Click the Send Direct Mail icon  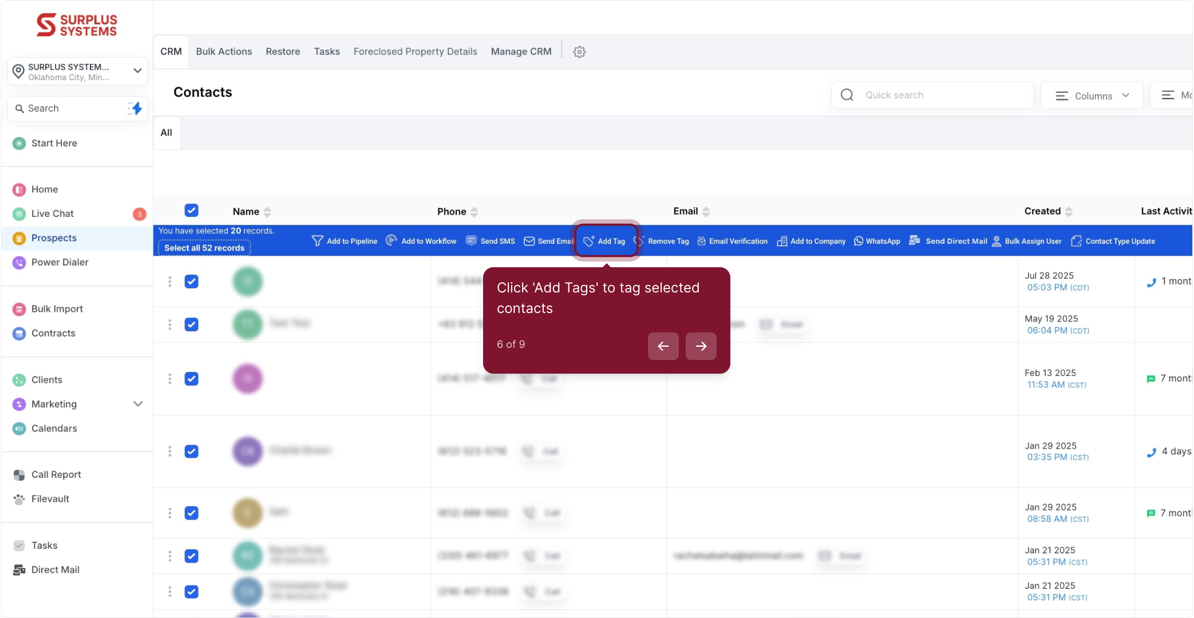(x=914, y=240)
